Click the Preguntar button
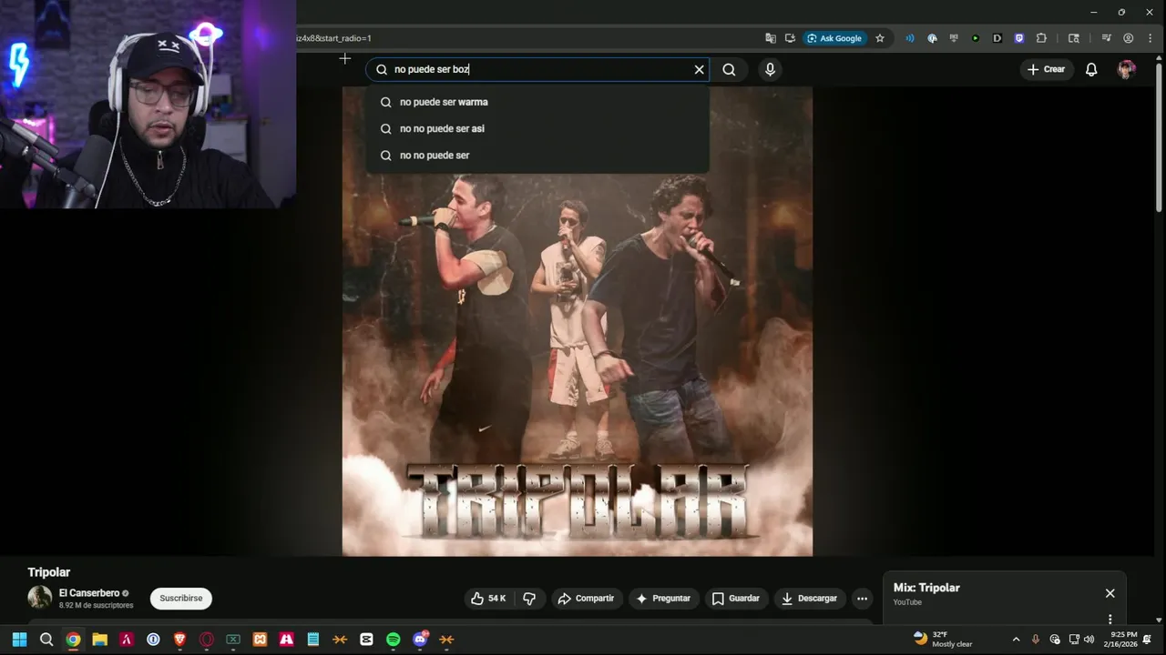This screenshot has width=1166, height=655. (x=663, y=599)
